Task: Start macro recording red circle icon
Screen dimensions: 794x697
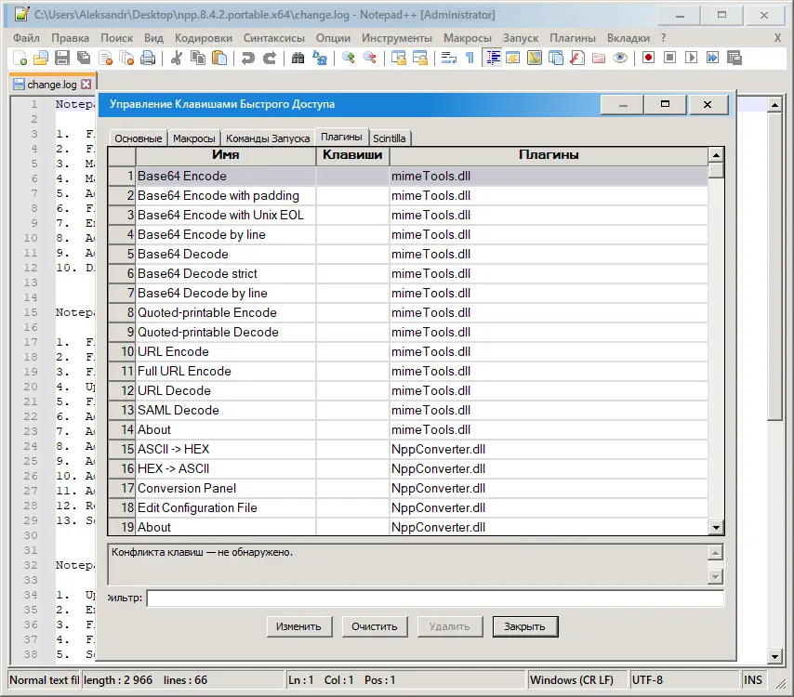Action: 648,58
